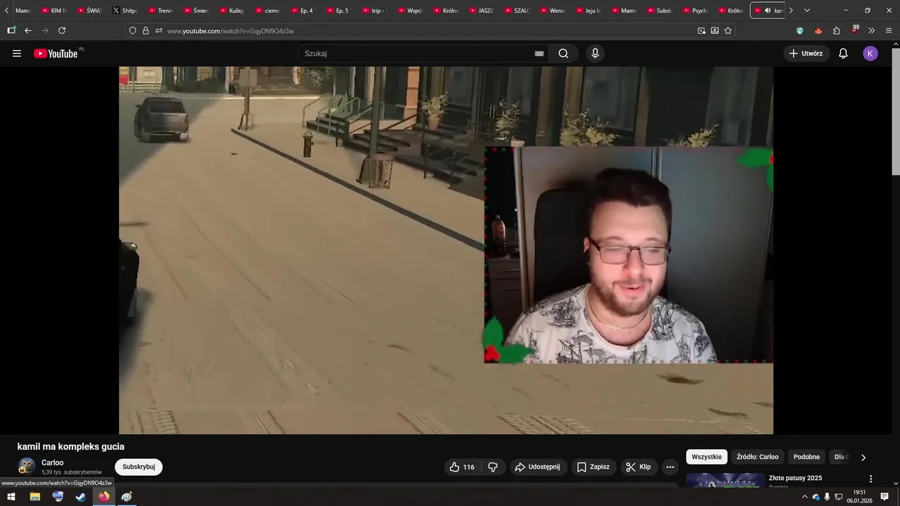List all tabs with dropdown chevron

(806, 11)
